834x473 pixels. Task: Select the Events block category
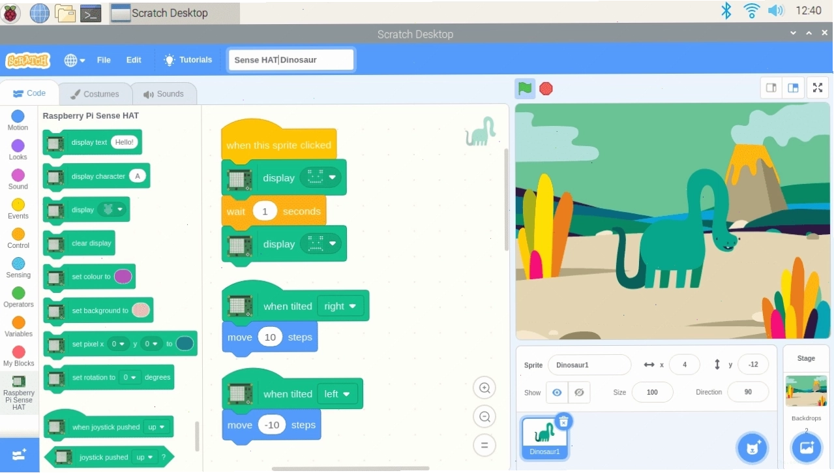[18, 209]
